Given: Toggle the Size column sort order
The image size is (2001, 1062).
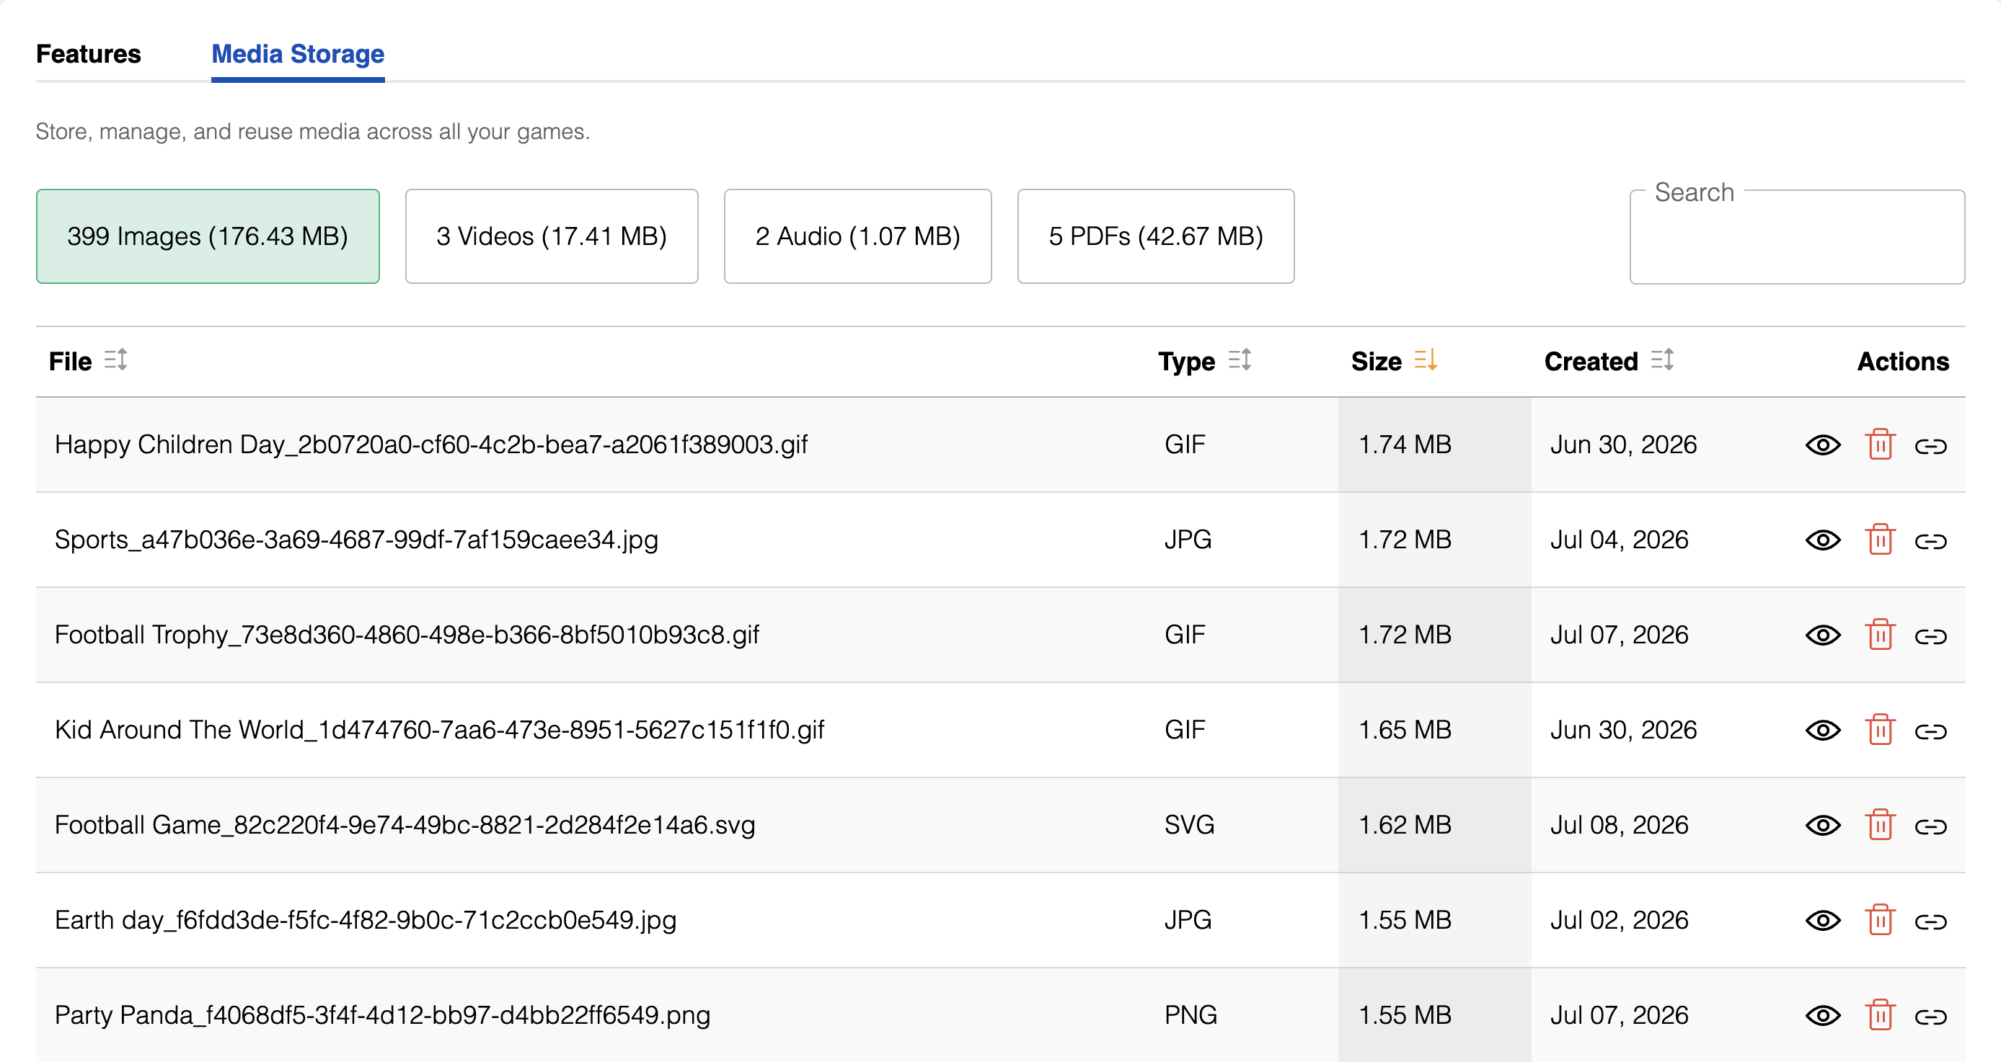Looking at the screenshot, I should [1426, 360].
